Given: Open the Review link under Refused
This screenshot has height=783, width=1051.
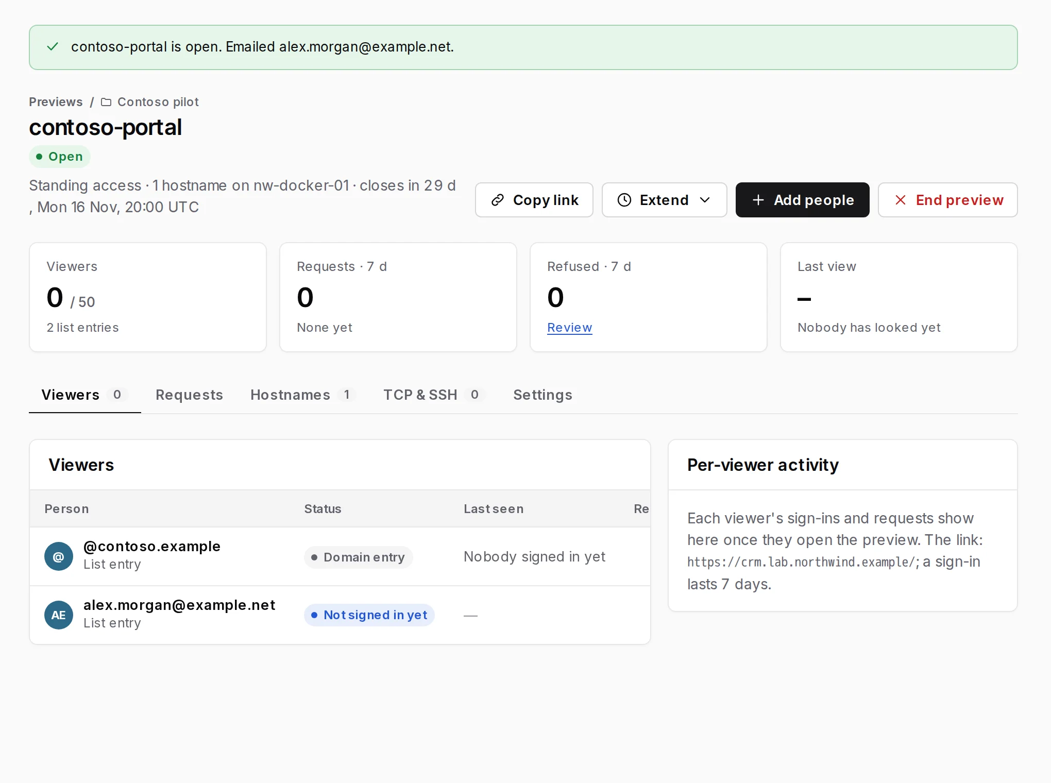Looking at the screenshot, I should [x=570, y=328].
